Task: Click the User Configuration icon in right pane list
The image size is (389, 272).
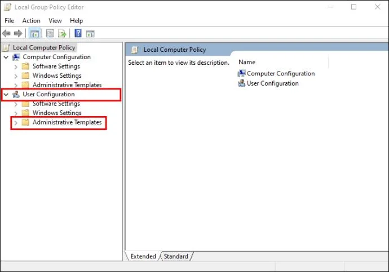Action: pos(241,83)
